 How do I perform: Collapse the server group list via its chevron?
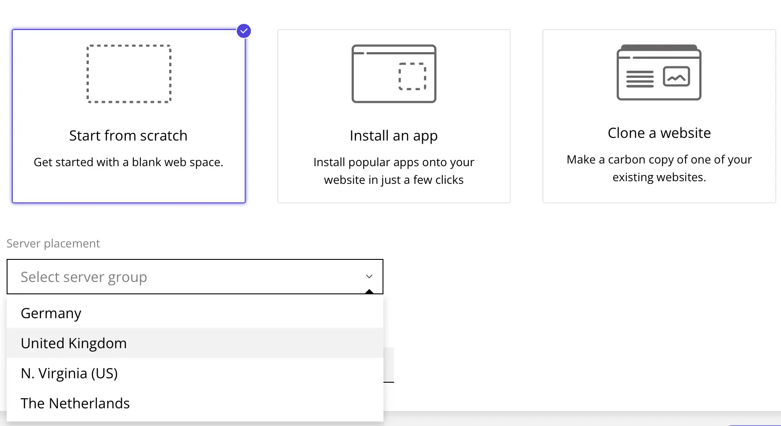click(369, 277)
